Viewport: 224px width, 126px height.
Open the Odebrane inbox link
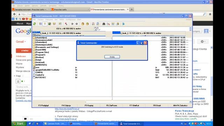click(21, 56)
